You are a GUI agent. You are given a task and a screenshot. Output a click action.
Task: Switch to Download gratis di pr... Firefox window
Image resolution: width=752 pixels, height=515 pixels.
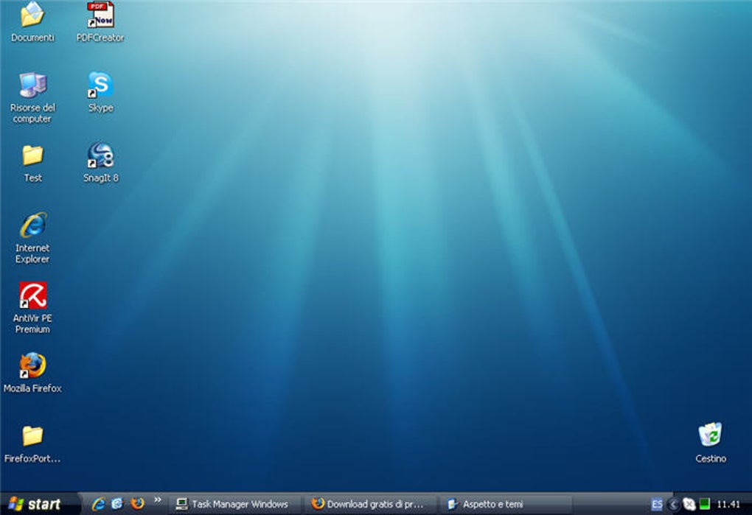[x=369, y=504]
